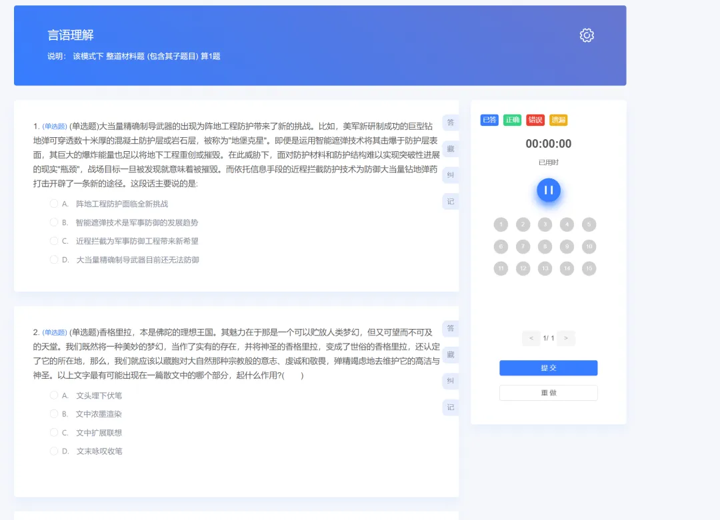Click the 言语理解 page title
The image size is (720, 520).
click(x=71, y=35)
